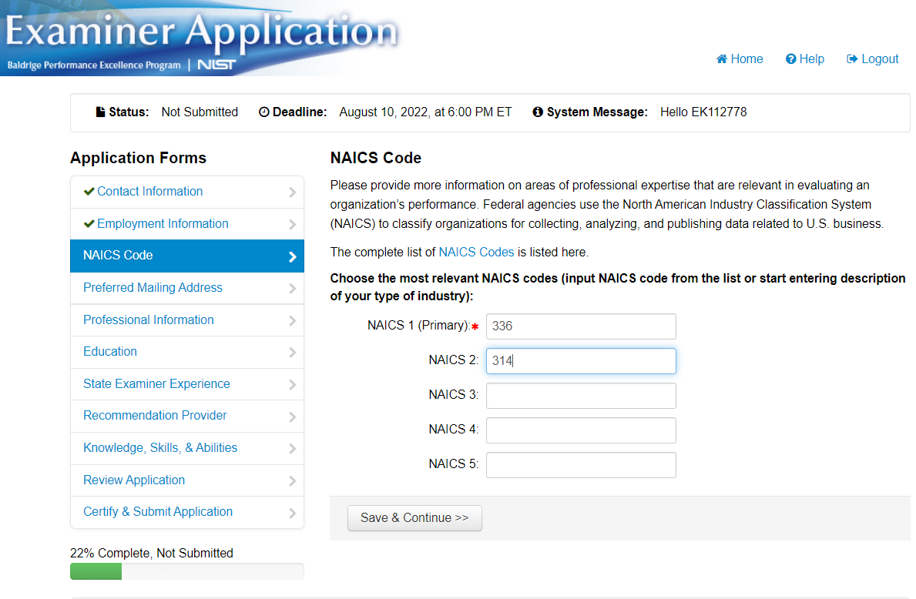Go to Review Application page

pyautogui.click(x=187, y=480)
